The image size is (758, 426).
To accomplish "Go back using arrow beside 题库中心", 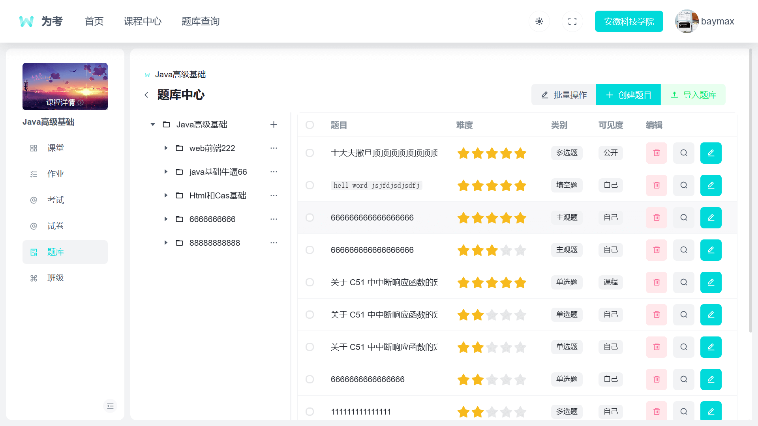I will click(146, 95).
